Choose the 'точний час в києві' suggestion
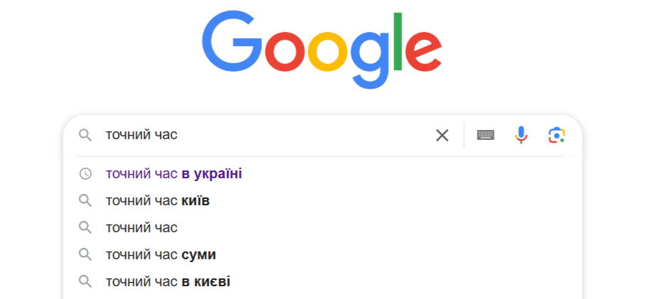Screen dimensions: 653x299 tap(168, 281)
